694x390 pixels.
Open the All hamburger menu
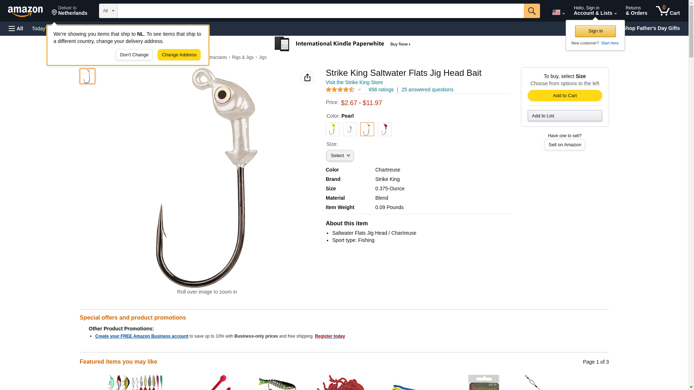(16, 29)
